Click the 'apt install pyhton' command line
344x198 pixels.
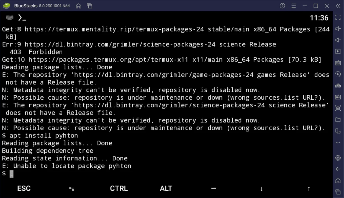pyautogui.click(x=40, y=136)
